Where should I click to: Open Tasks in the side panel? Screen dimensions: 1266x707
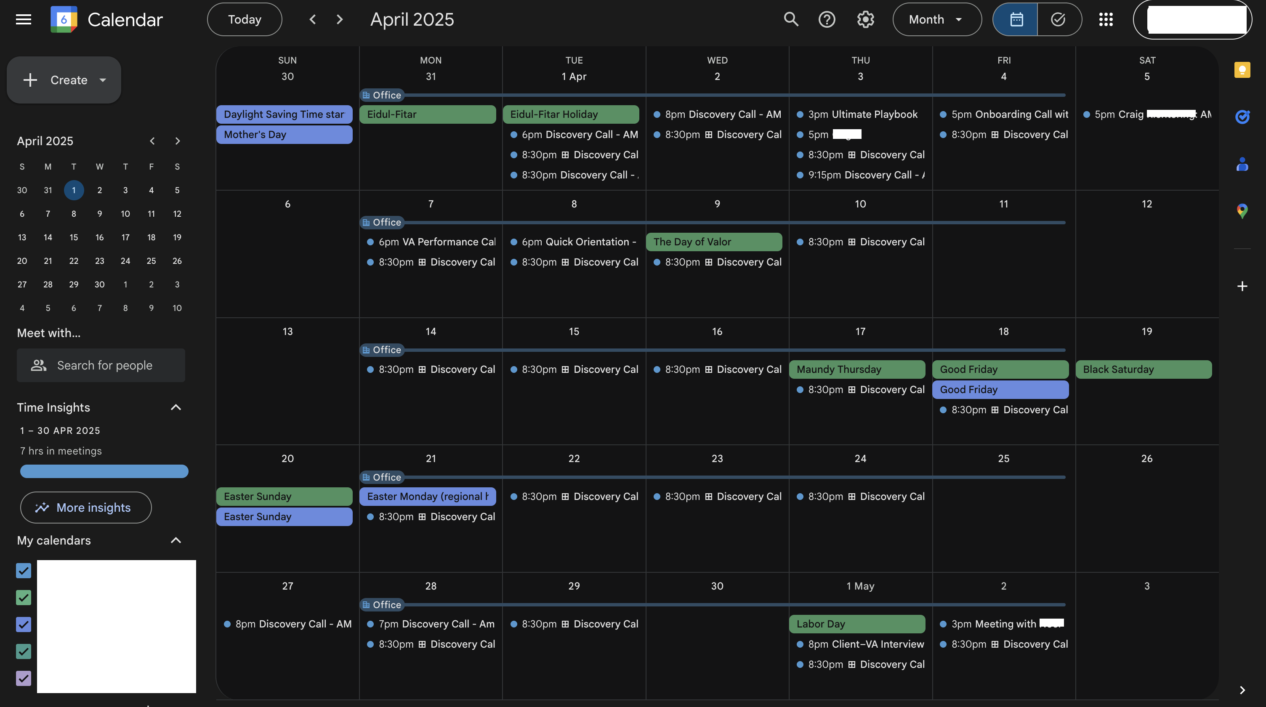point(1242,117)
